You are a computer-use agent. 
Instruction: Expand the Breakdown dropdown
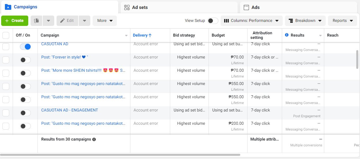tap(305, 21)
